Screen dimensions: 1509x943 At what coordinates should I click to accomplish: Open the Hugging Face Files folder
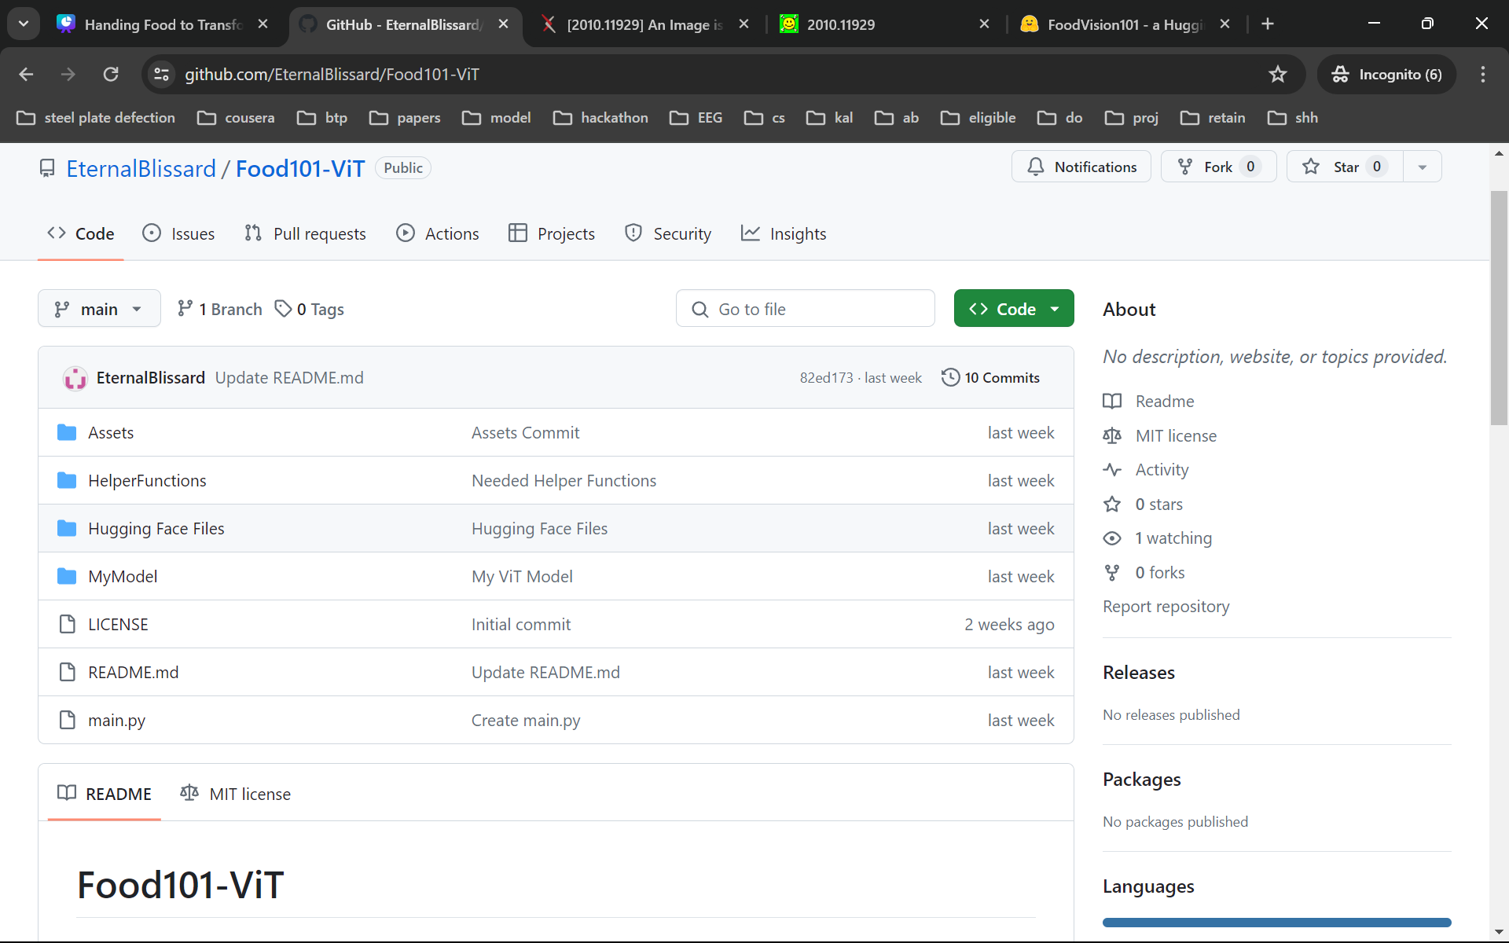pos(156,529)
